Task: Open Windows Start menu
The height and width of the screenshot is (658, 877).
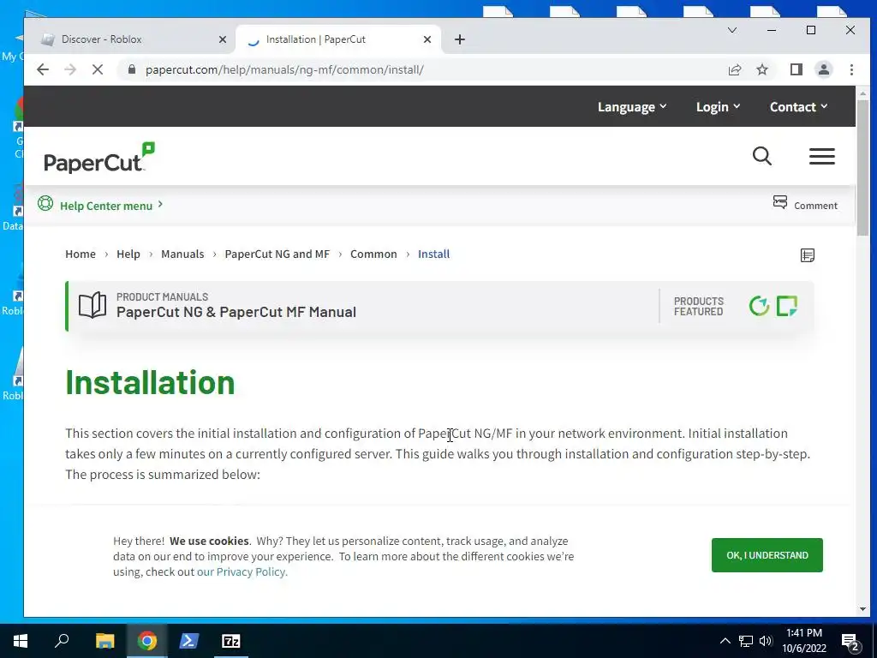Action: (21, 641)
